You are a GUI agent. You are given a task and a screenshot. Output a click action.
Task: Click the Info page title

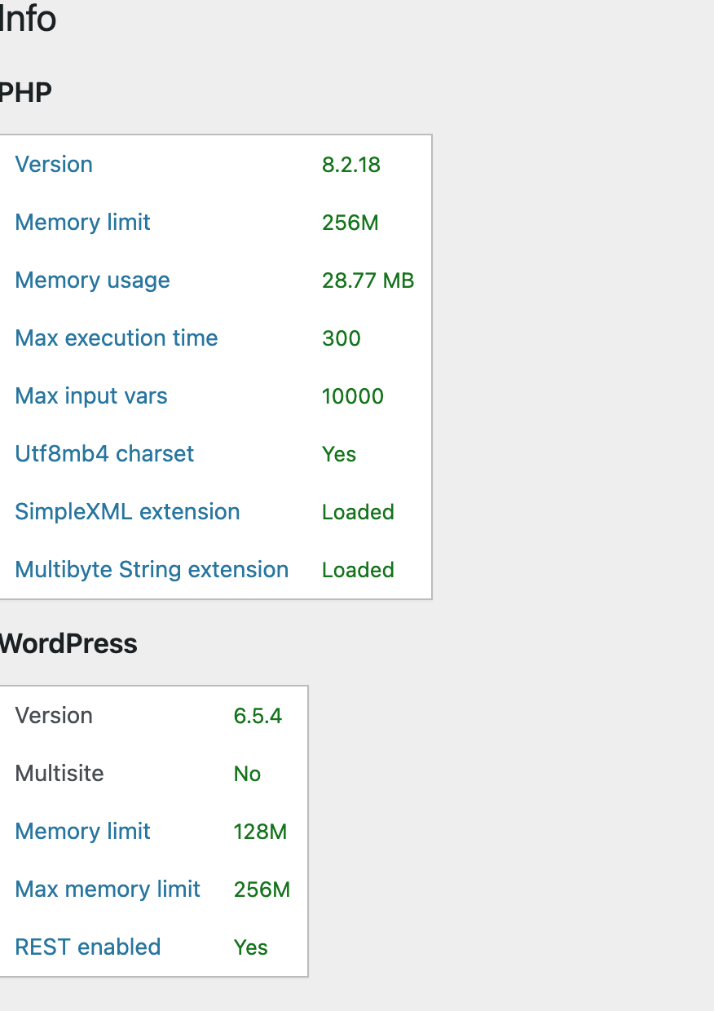pyautogui.click(x=28, y=19)
